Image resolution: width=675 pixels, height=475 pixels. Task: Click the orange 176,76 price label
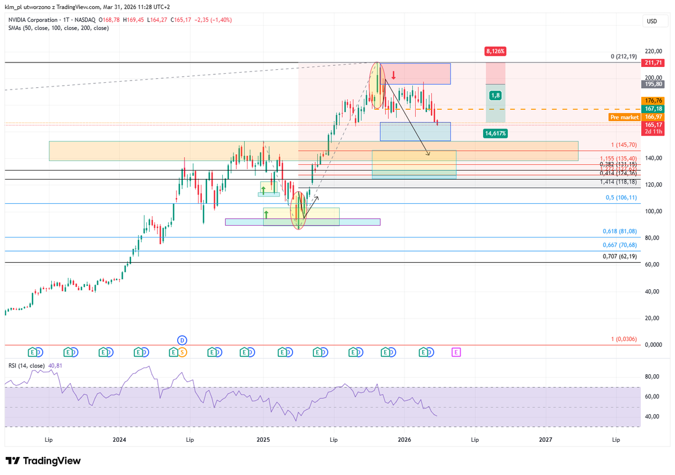tap(653, 101)
